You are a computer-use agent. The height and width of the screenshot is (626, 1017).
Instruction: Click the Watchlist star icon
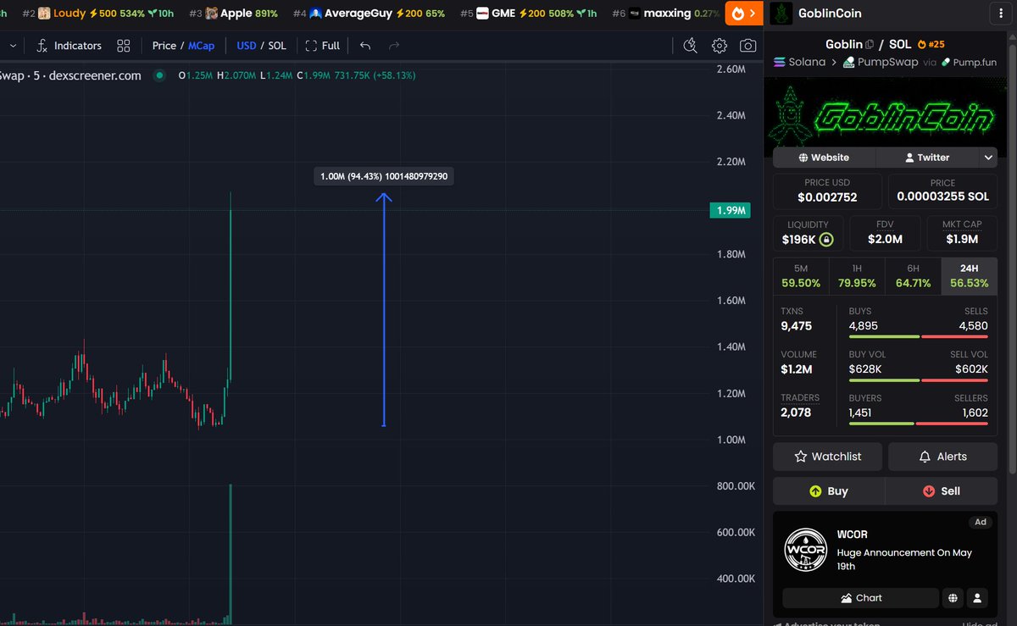tap(800, 457)
